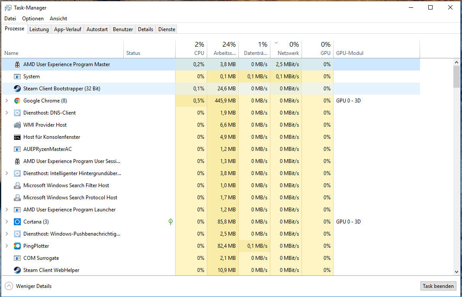Expand the PingPlotter process group
Viewport: 462px width, 297px height.
pos(7,246)
